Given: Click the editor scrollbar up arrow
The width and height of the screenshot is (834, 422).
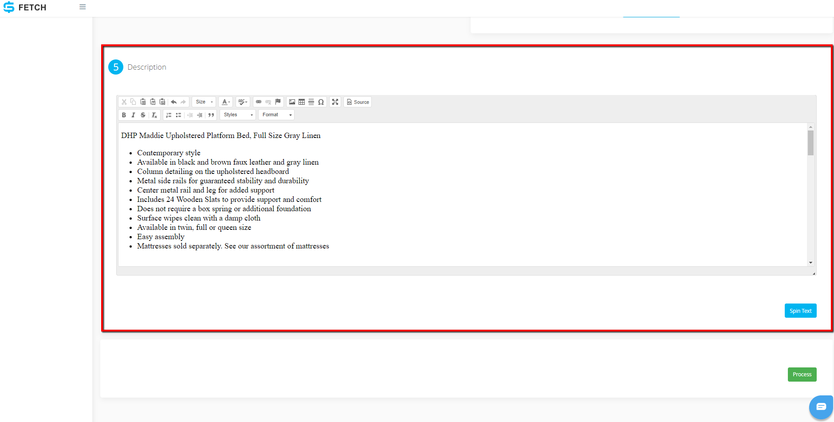Looking at the screenshot, I should pyautogui.click(x=810, y=127).
